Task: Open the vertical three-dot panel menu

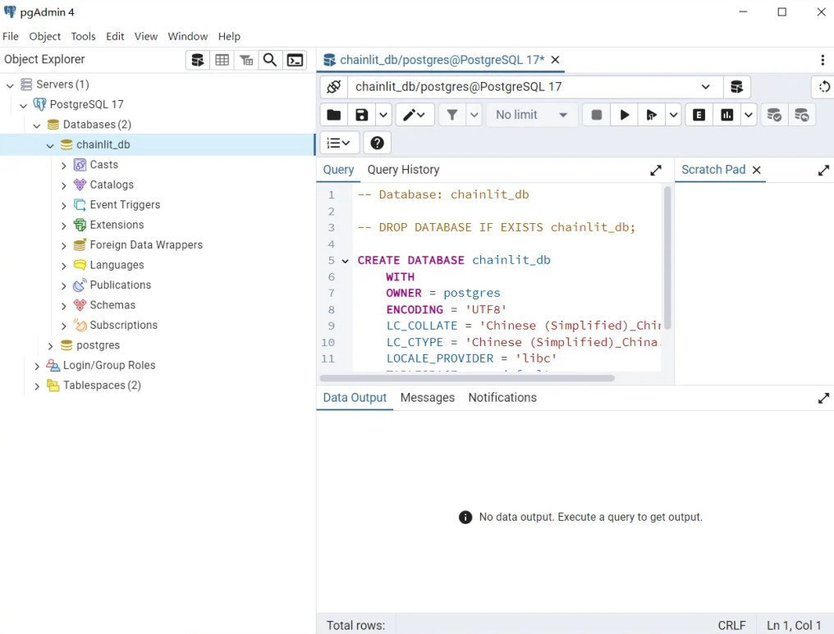Action: [823, 60]
